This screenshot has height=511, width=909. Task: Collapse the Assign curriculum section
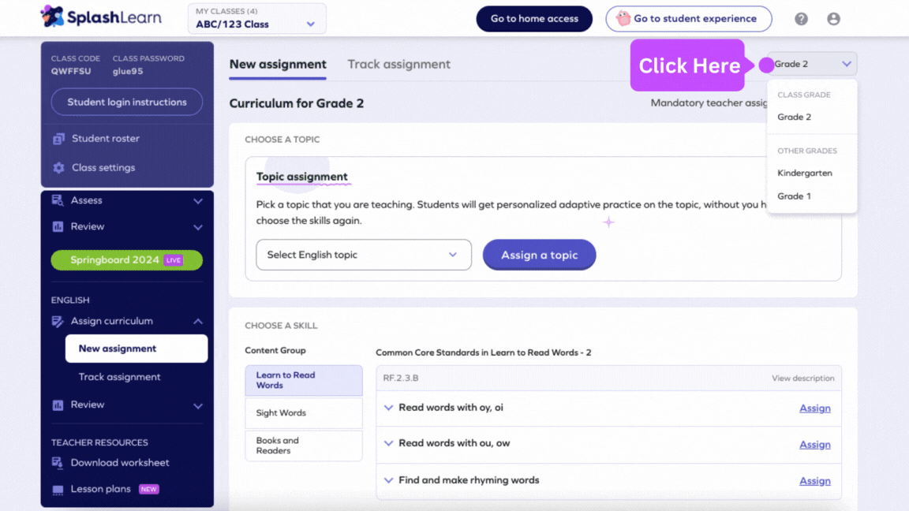pos(197,322)
